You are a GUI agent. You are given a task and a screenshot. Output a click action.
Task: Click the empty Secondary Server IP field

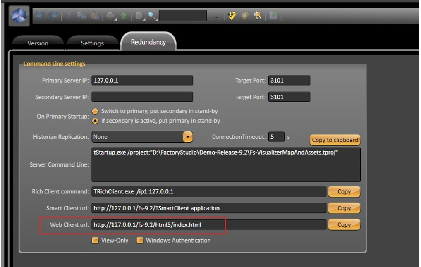point(142,97)
